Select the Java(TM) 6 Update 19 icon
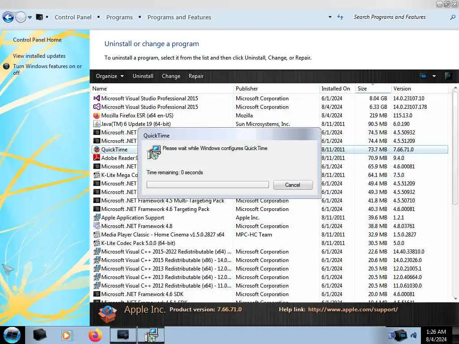Image resolution: width=459 pixels, height=344 pixels. coord(97,124)
